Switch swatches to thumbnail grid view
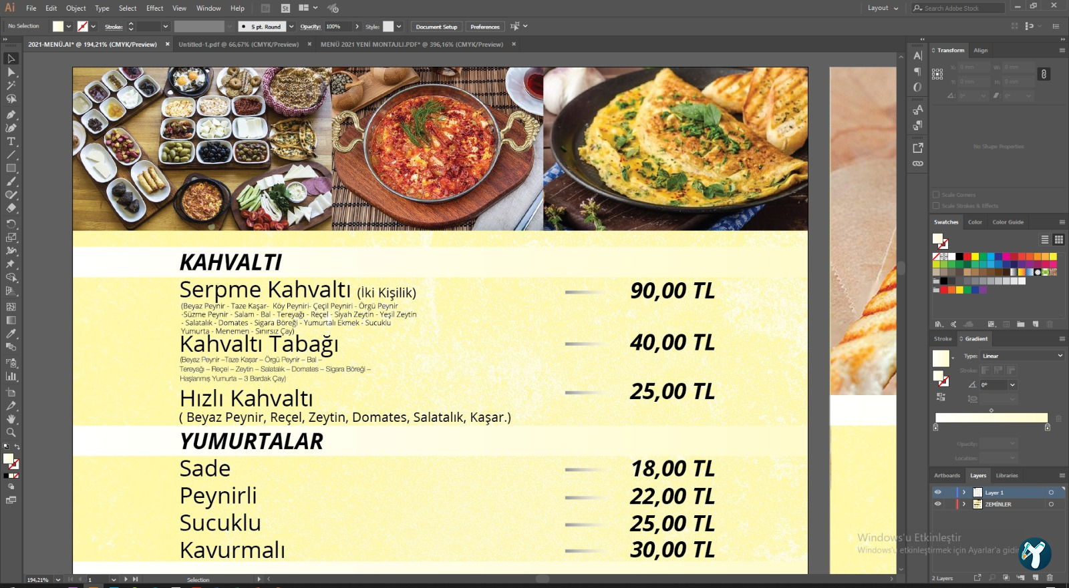This screenshot has height=588, width=1069. coord(1058,240)
